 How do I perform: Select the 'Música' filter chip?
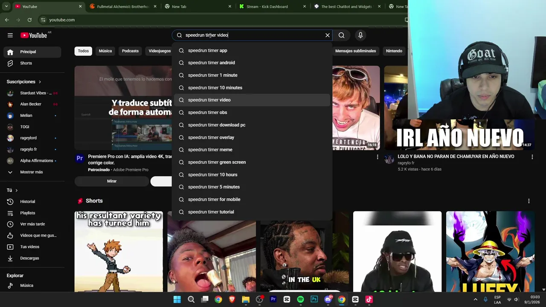coord(105,51)
